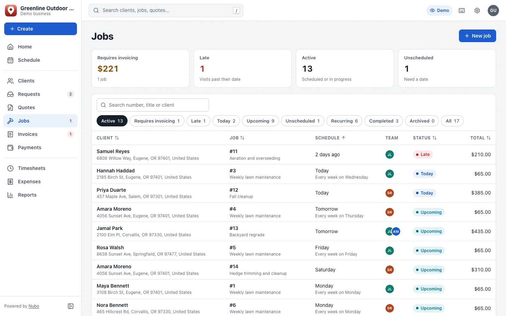
Task: Select the Completed 3 filter tab
Action: click(x=384, y=121)
